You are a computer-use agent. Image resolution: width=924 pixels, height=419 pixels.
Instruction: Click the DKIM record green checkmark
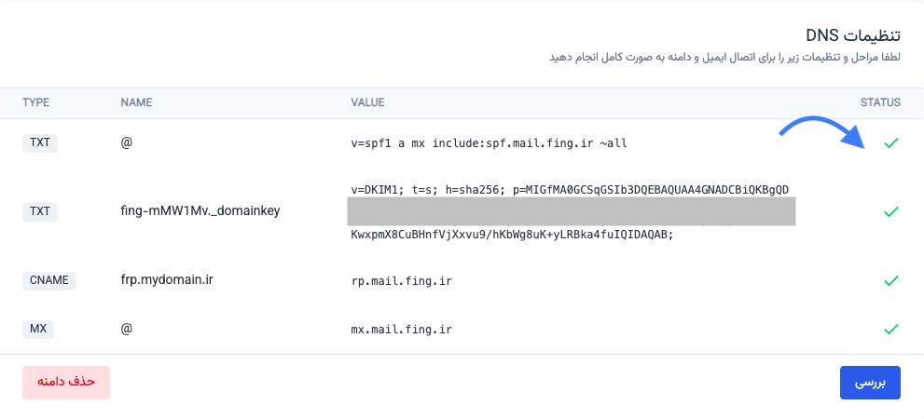(891, 211)
